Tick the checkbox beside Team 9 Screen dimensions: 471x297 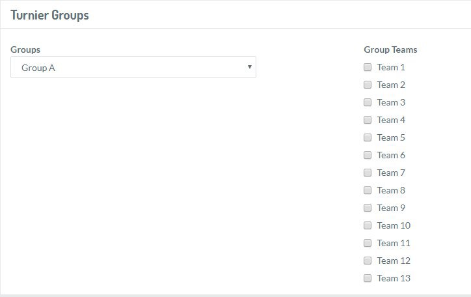[368, 208]
